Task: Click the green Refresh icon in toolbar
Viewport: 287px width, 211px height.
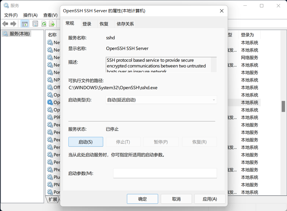Action: [x=44, y=24]
